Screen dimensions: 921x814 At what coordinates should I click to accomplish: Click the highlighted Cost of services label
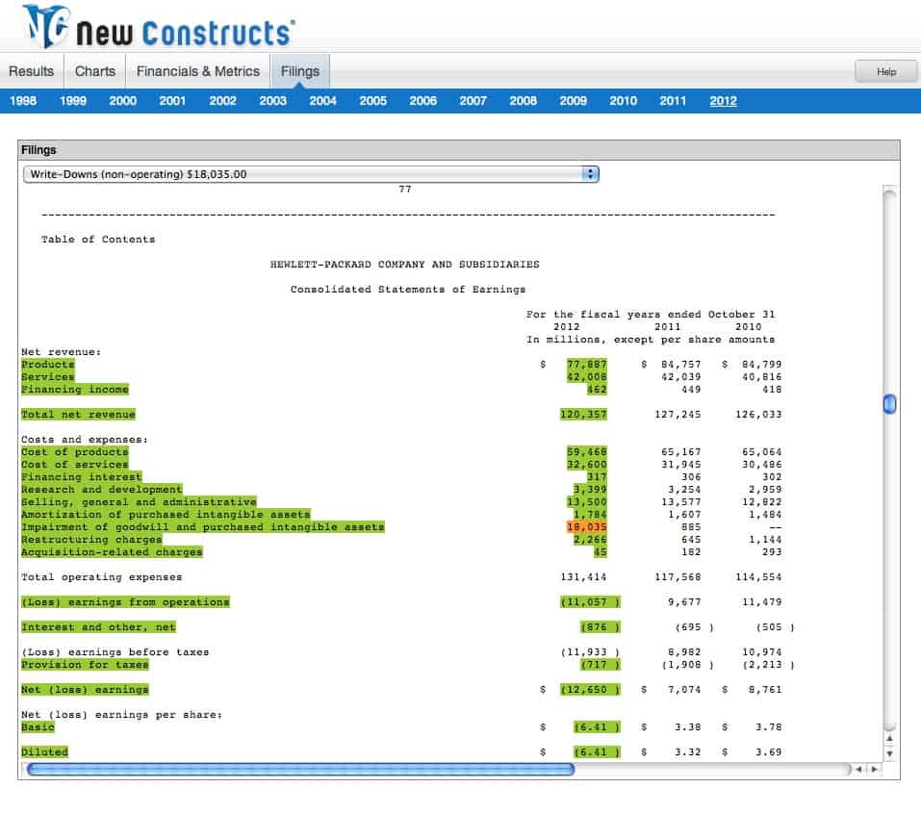click(75, 465)
